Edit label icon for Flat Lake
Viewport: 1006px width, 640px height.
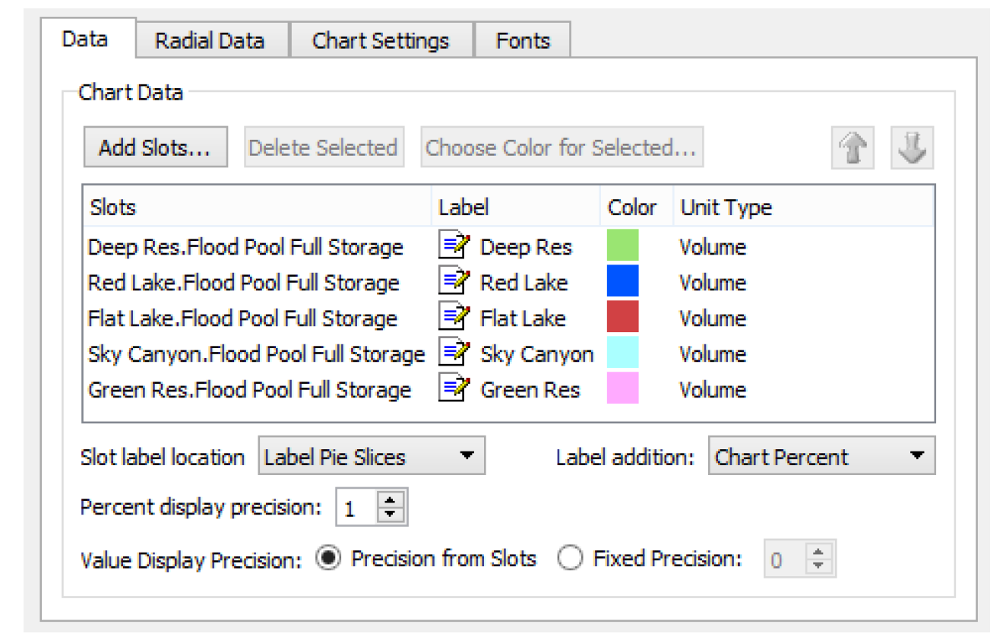click(x=454, y=318)
